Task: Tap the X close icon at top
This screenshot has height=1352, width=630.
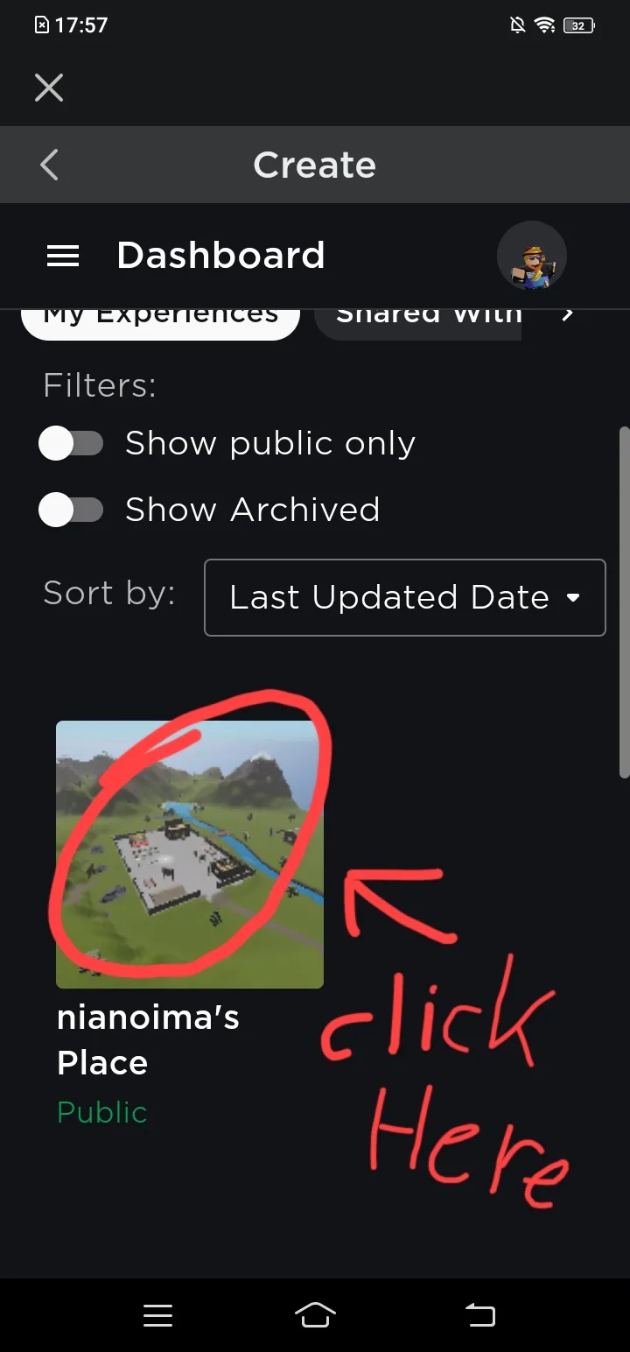Action: [x=49, y=88]
